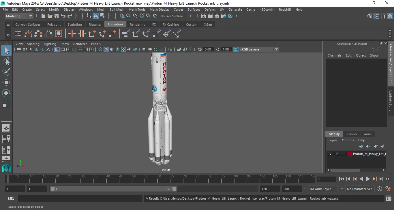Click the Select Camera viewport icon
This screenshot has width=394, height=210.
(19, 49)
